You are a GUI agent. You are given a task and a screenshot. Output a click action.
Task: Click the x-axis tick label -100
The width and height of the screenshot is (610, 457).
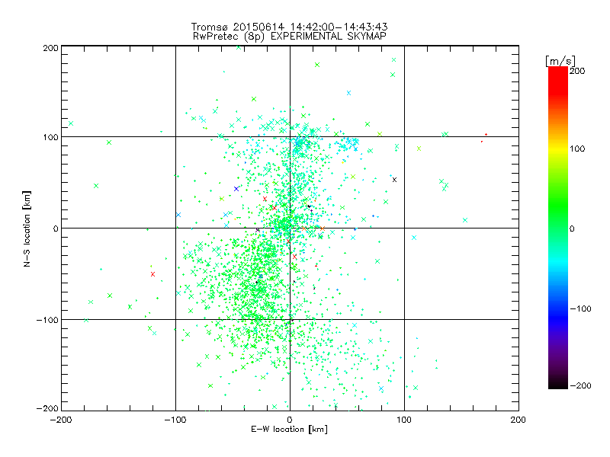click(x=175, y=420)
